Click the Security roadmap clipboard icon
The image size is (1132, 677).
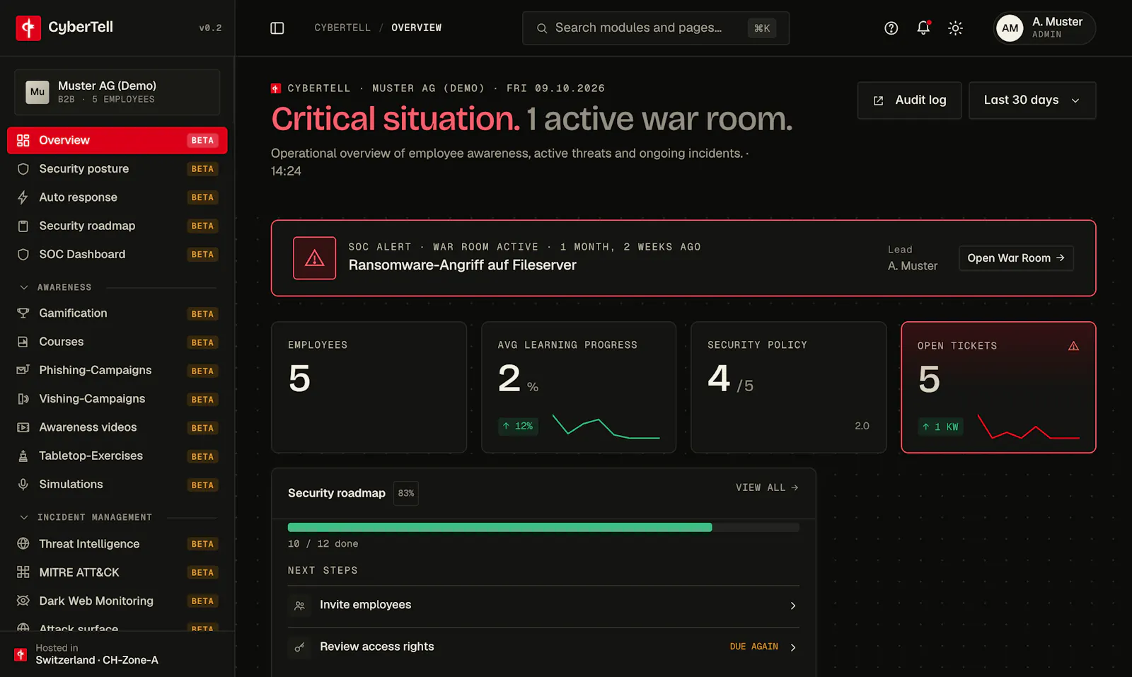(23, 226)
